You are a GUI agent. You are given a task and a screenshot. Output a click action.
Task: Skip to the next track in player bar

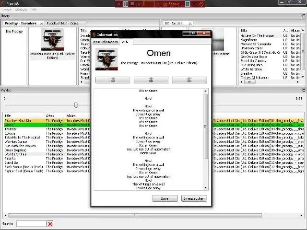pyautogui.click(x=139, y=4)
